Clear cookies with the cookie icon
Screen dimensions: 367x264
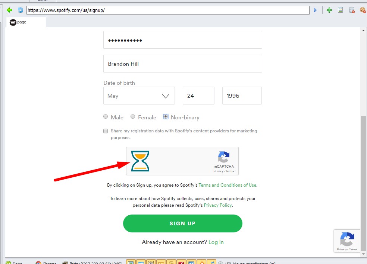[x=363, y=10]
